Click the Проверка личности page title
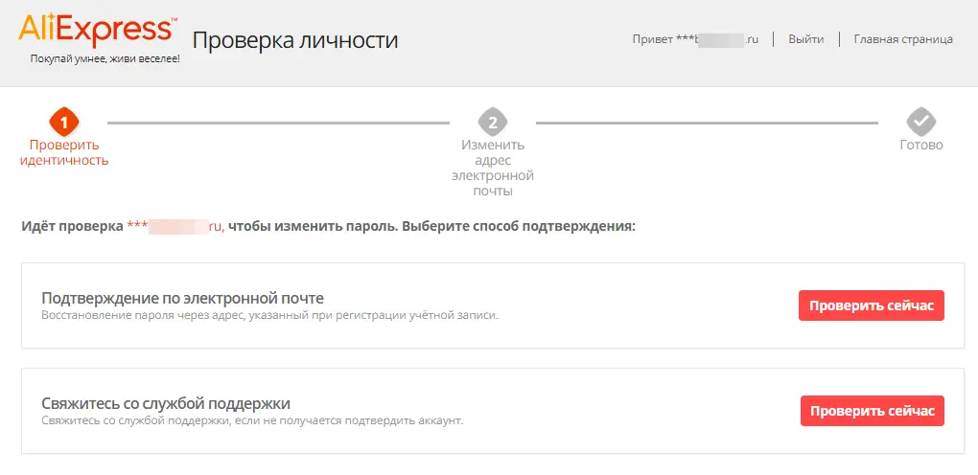 295,40
